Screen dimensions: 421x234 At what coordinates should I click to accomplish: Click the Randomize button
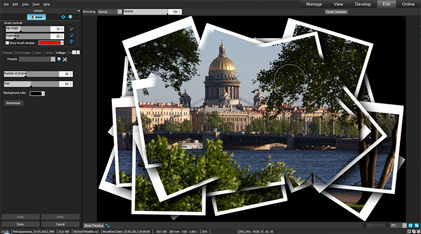13,103
